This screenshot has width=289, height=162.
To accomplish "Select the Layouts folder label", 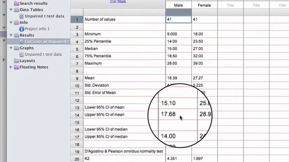I will pos(27,61).
